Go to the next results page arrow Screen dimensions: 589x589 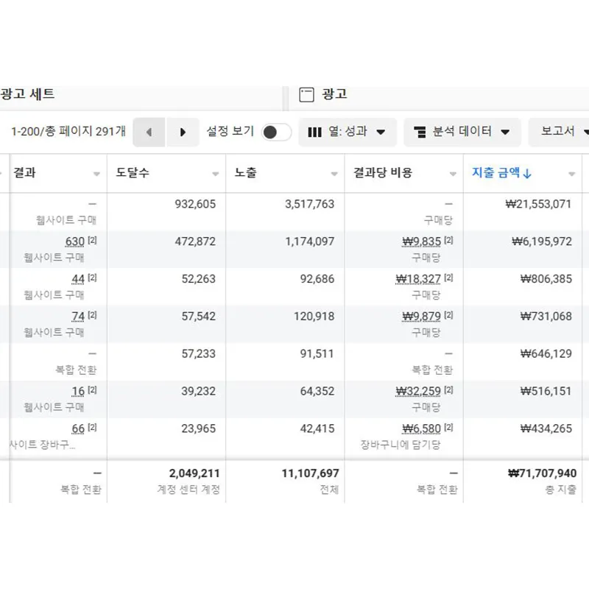tap(183, 132)
